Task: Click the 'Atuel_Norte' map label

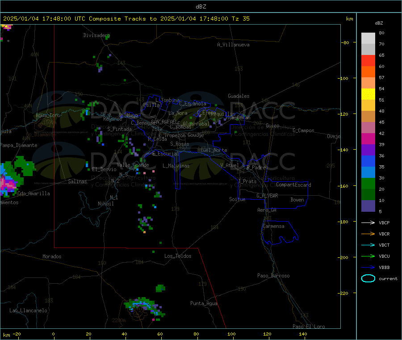Action: tap(212, 150)
